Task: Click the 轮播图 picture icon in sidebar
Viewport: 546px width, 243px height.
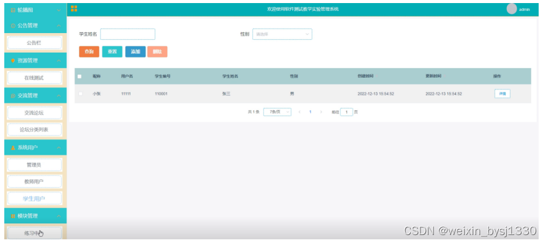Action: [13, 10]
